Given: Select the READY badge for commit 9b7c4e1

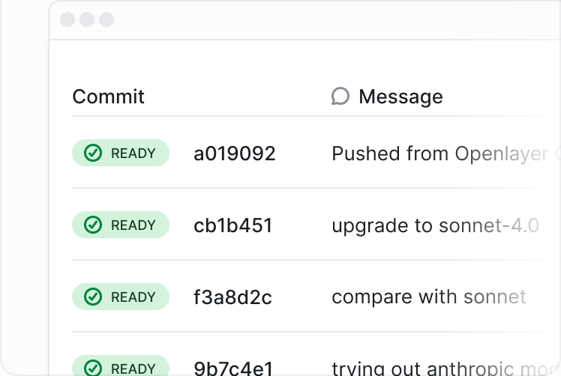Looking at the screenshot, I should [x=121, y=366].
